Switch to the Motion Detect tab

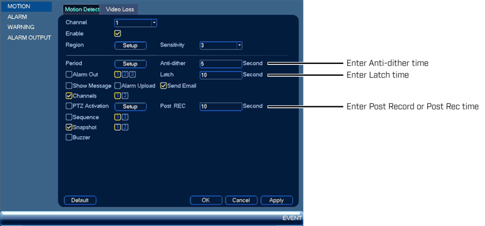pyautogui.click(x=81, y=9)
